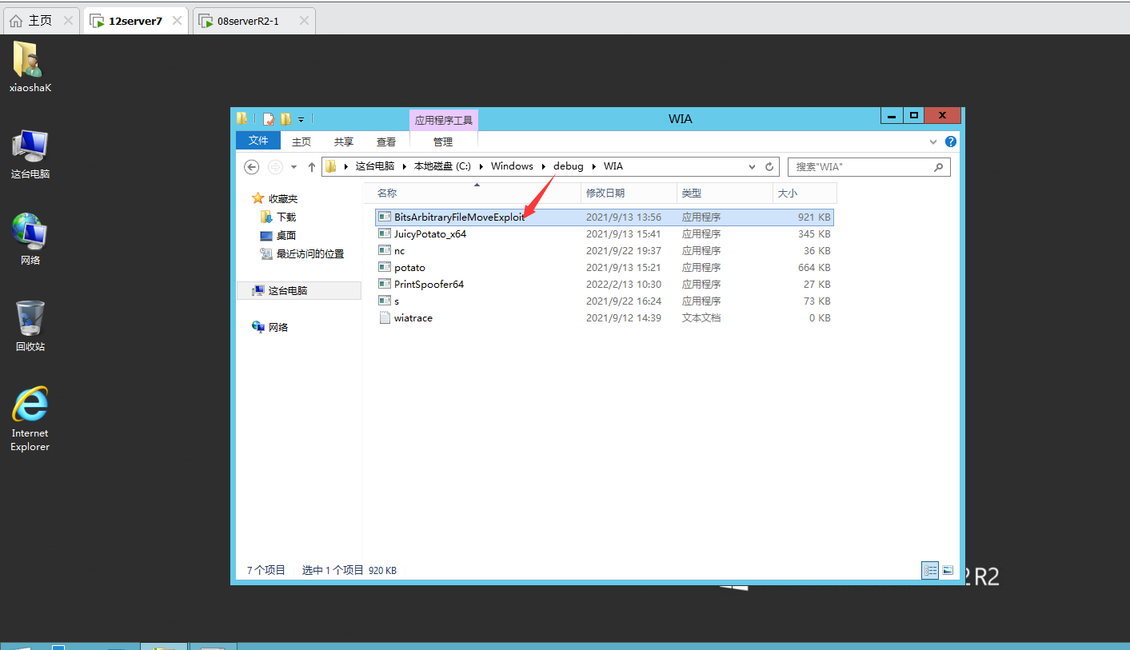Select the PrintSpoofer64 file name
1130x650 pixels.
coord(429,284)
